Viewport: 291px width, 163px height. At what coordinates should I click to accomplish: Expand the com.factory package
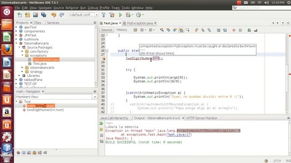[x=22, y=51]
